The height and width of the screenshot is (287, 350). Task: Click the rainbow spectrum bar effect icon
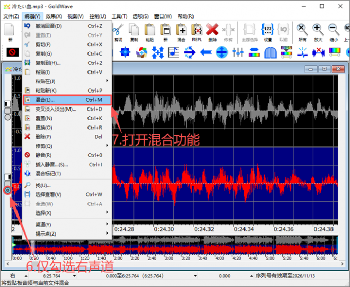335,52
